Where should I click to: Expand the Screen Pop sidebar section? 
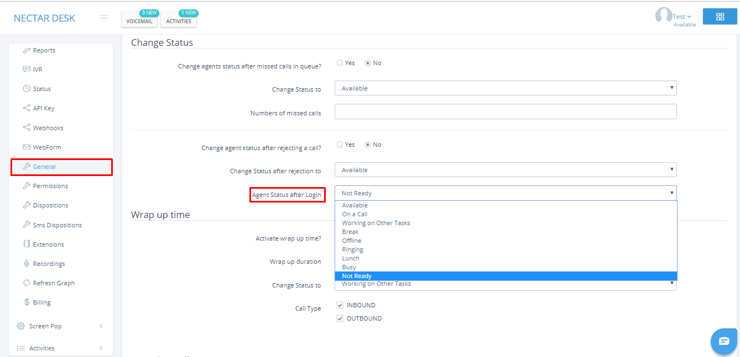pyautogui.click(x=101, y=326)
